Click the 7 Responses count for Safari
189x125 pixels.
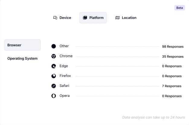[172, 86]
